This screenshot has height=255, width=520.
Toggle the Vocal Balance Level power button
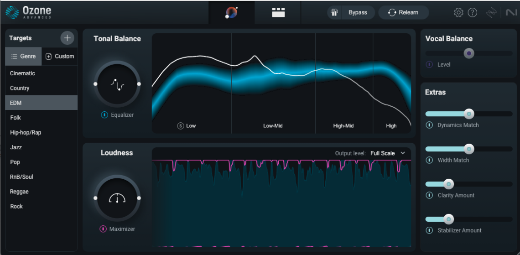(x=430, y=64)
